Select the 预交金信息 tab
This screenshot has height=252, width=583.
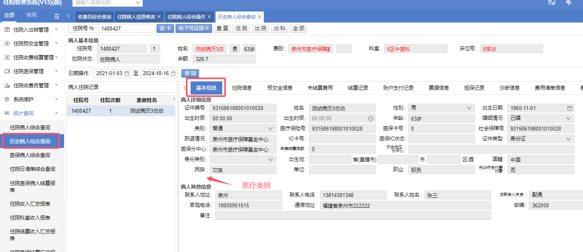coord(280,88)
